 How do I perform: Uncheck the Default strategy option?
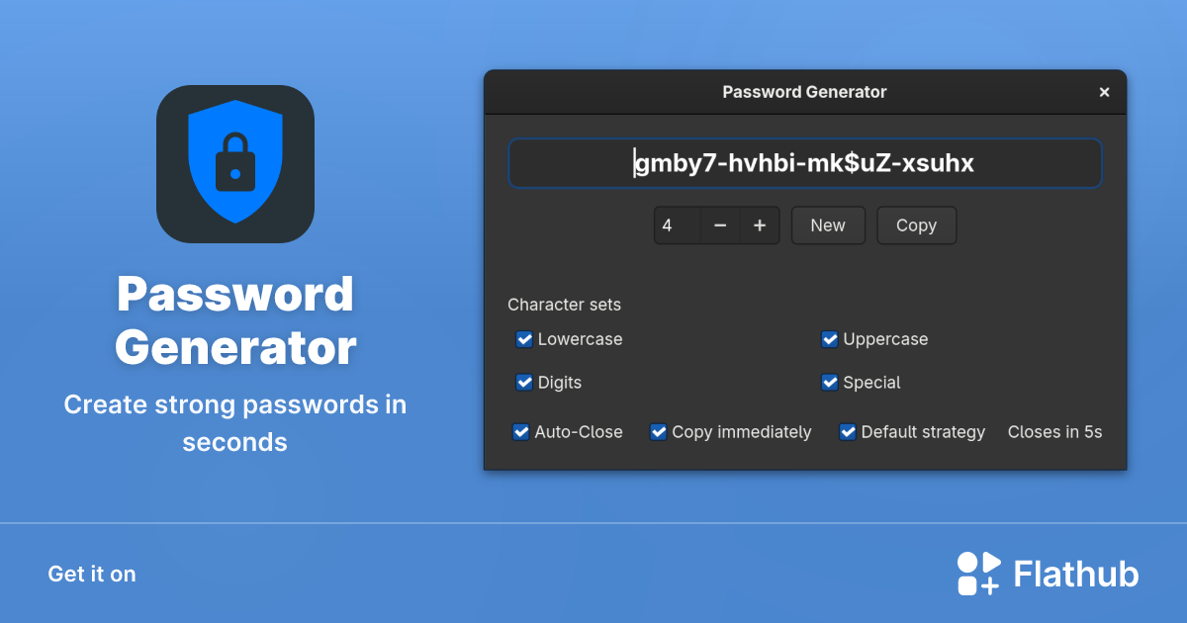point(848,432)
